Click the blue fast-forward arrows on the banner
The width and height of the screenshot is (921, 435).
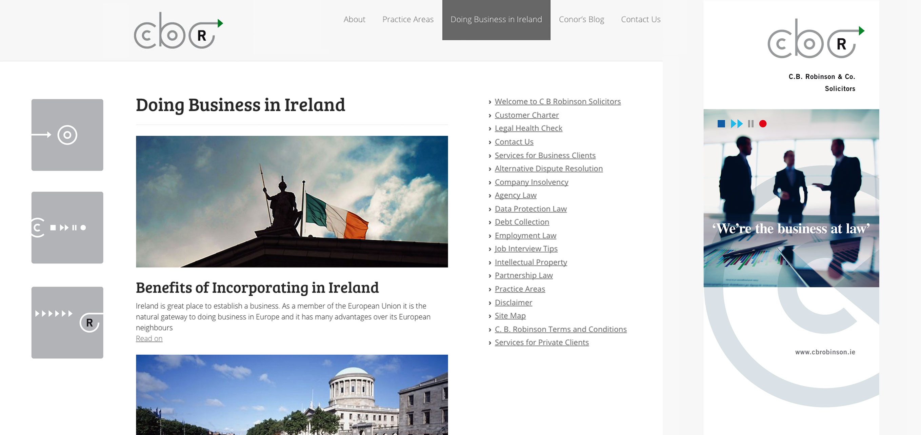tap(737, 124)
